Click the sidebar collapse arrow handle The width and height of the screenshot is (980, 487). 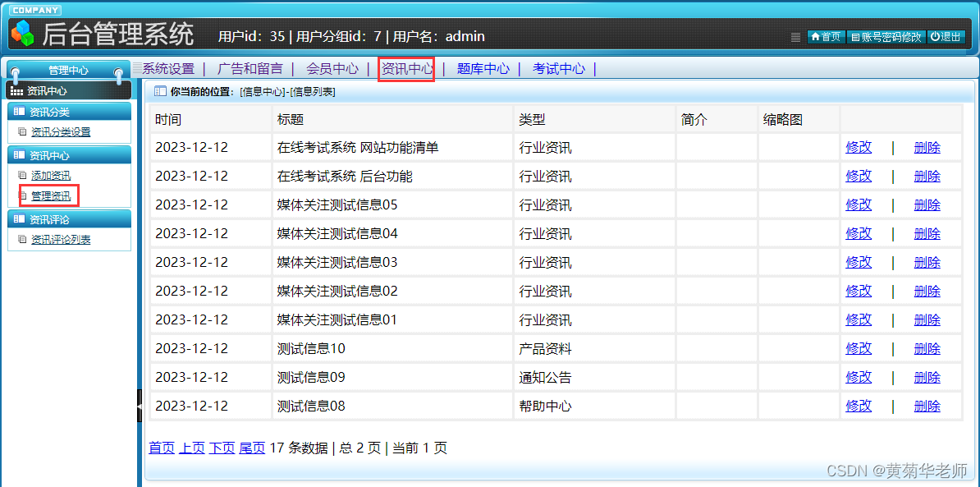(140, 406)
